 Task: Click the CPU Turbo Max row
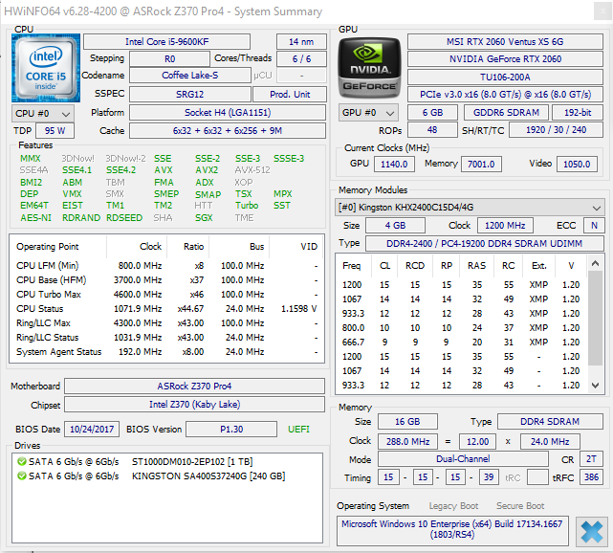(164, 294)
